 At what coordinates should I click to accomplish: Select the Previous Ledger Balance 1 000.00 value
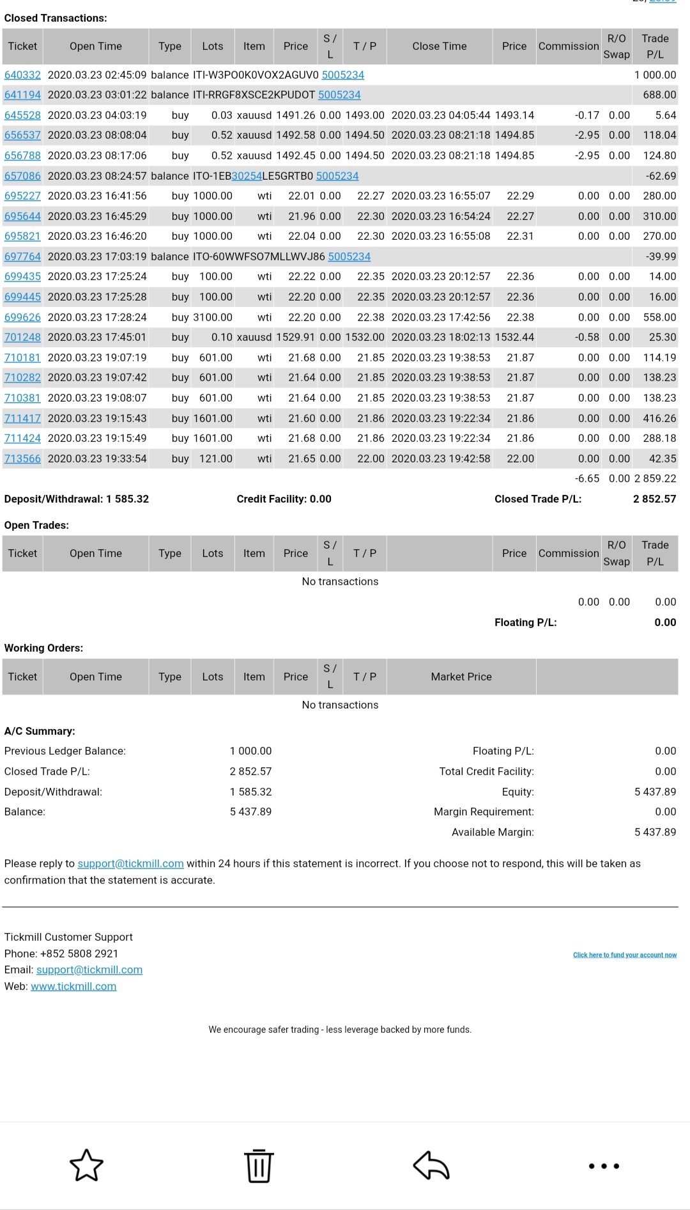250,751
